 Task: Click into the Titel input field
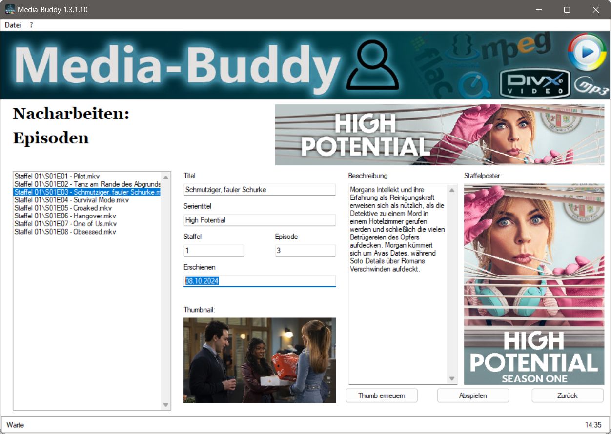point(260,190)
